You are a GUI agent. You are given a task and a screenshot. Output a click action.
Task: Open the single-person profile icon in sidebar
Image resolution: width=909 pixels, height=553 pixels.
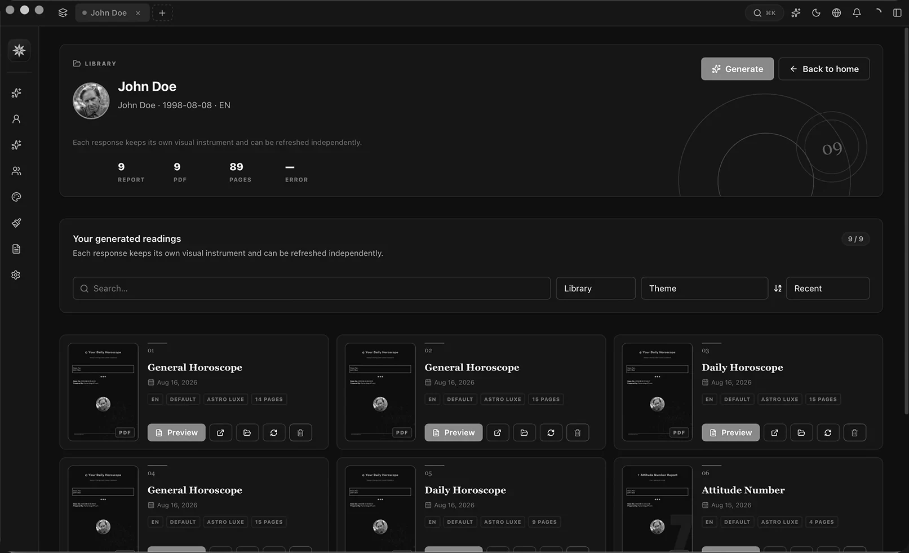(x=16, y=119)
